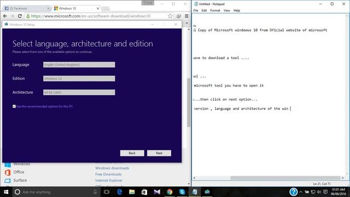Viewport: 350px width, 197px height.
Task: Bookmark this page with the star icon
Action: click(170, 16)
